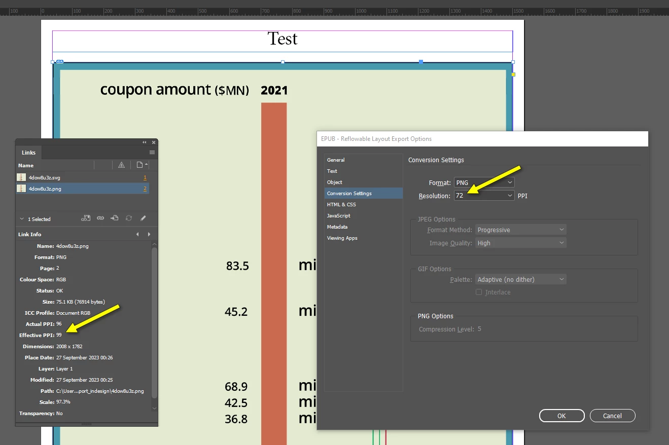Sort links by page column icon

(x=140, y=165)
